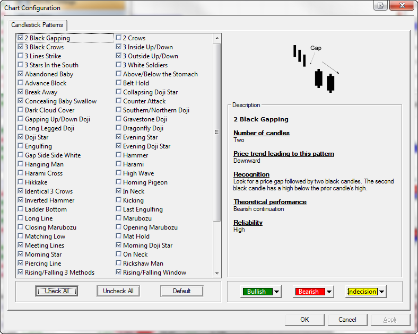Toggle the Abandoned Baby checkbox

point(20,74)
